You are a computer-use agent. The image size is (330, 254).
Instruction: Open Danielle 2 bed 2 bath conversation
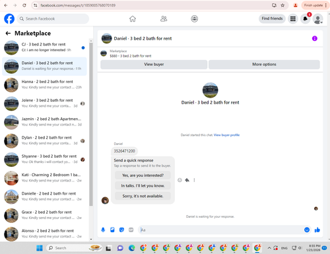point(44,197)
